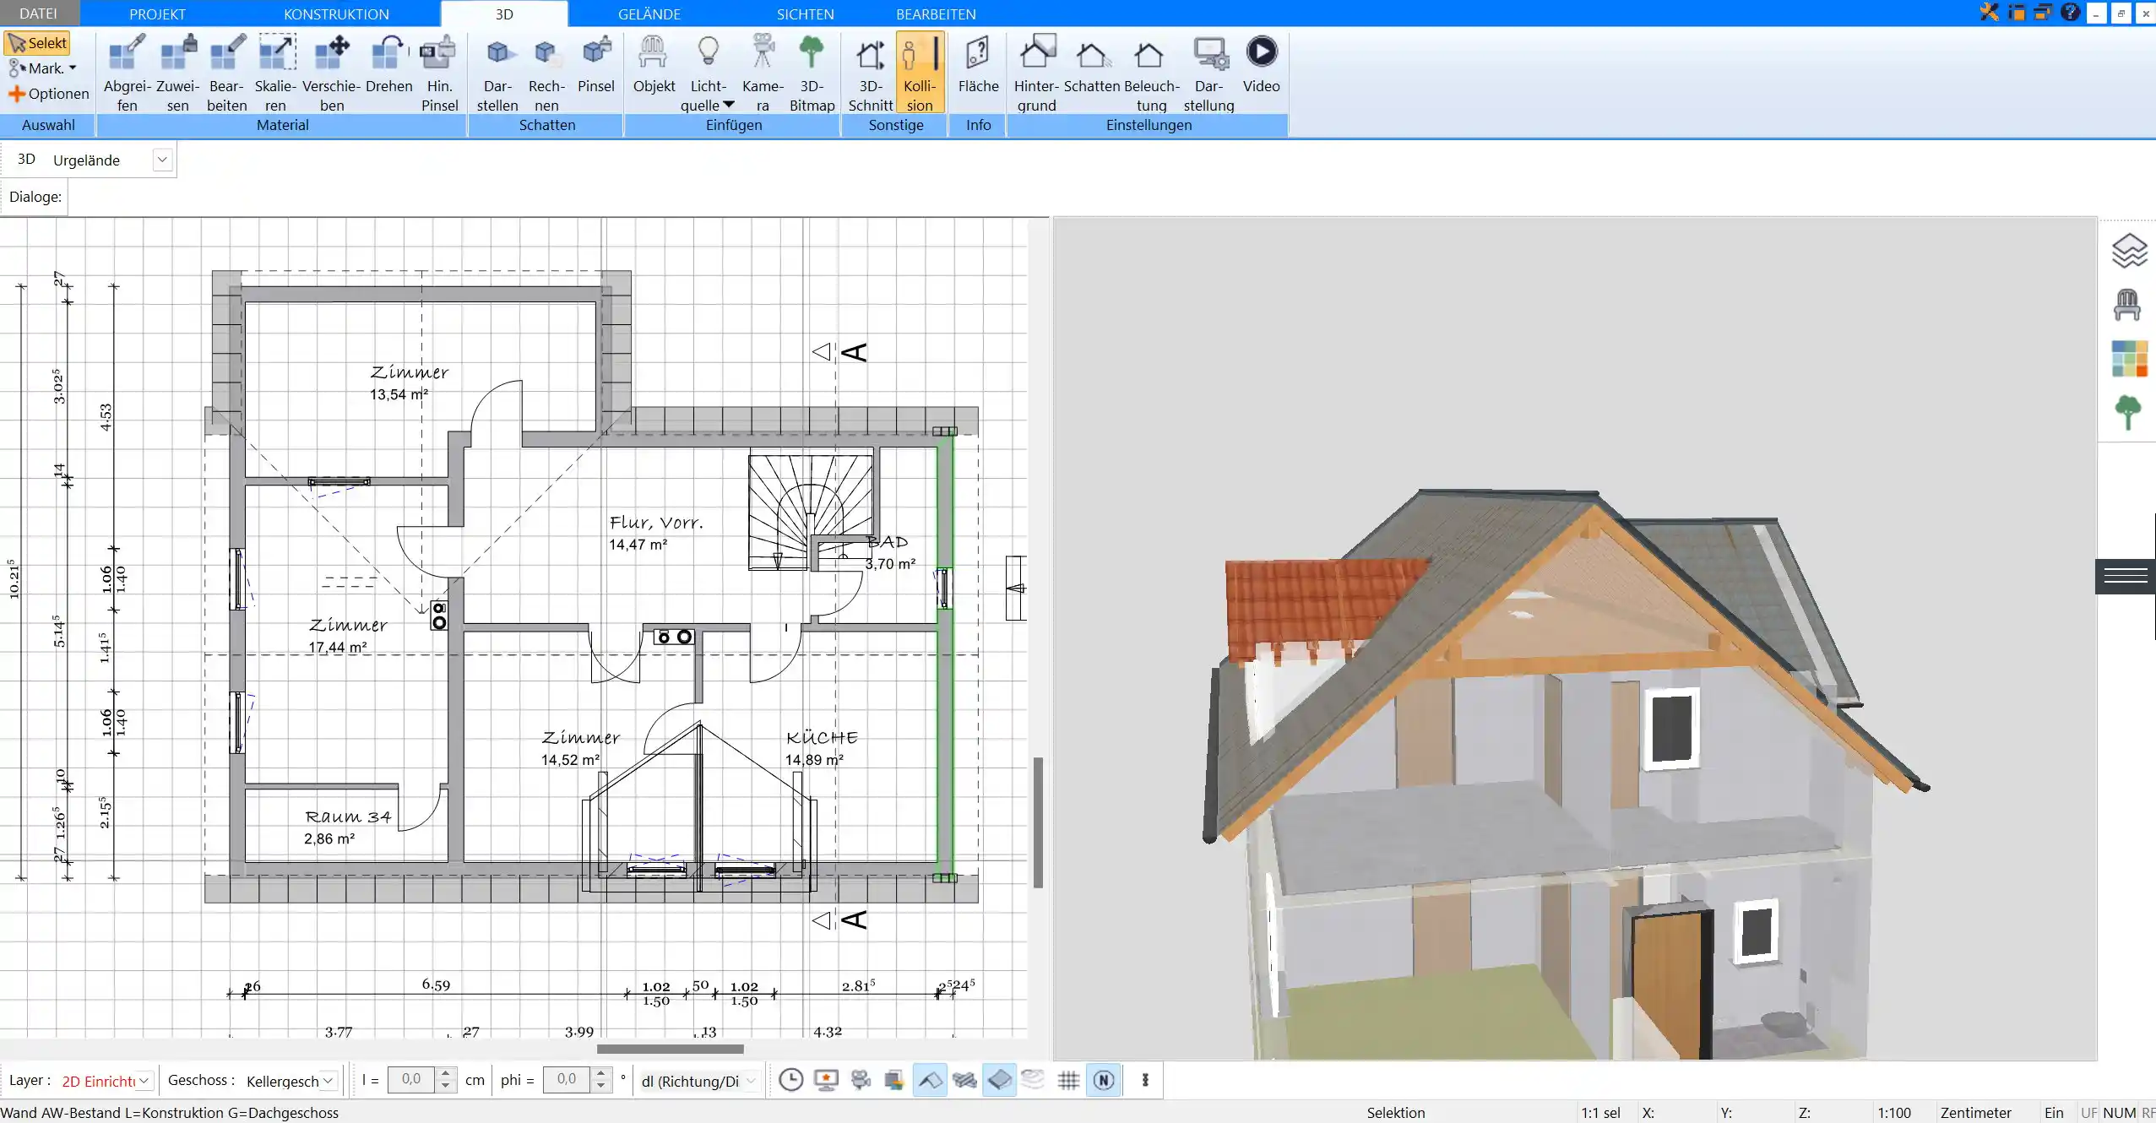The width and height of the screenshot is (2156, 1123).
Task: Click the grid display toggle icon
Action: tap(1068, 1080)
